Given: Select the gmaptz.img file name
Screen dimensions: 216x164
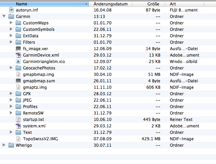Looking at the screenshot, I should point(35,87).
